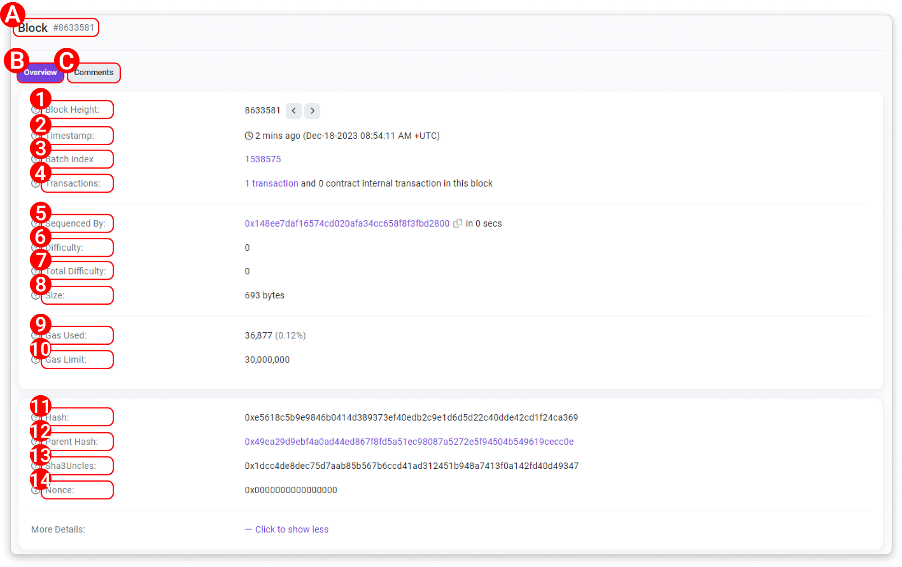This screenshot has width=902, height=567.
Task: Switch to the Overview tab
Action: coord(40,73)
